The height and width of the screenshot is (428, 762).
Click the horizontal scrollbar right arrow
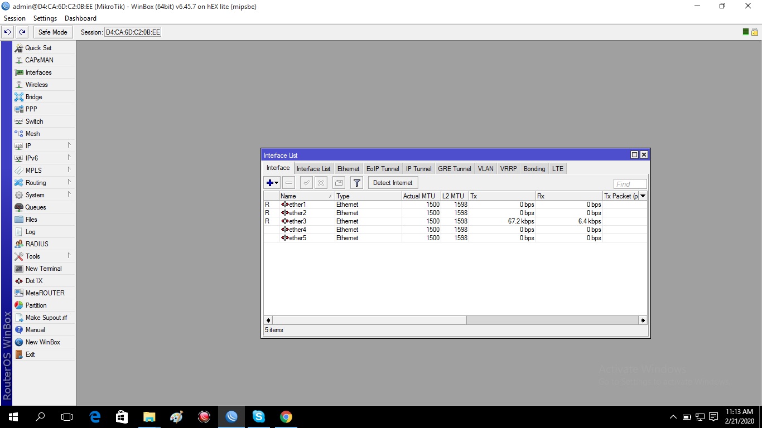[x=643, y=320]
